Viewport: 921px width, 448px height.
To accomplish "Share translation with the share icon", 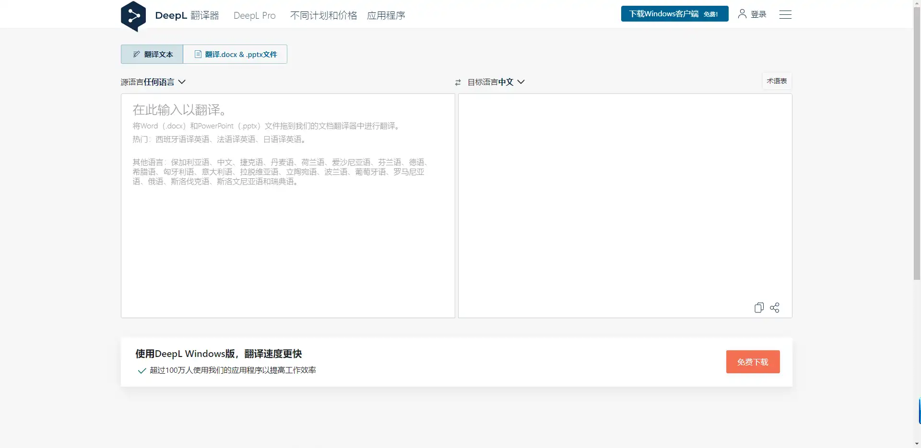I will click(x=775, y=308).
